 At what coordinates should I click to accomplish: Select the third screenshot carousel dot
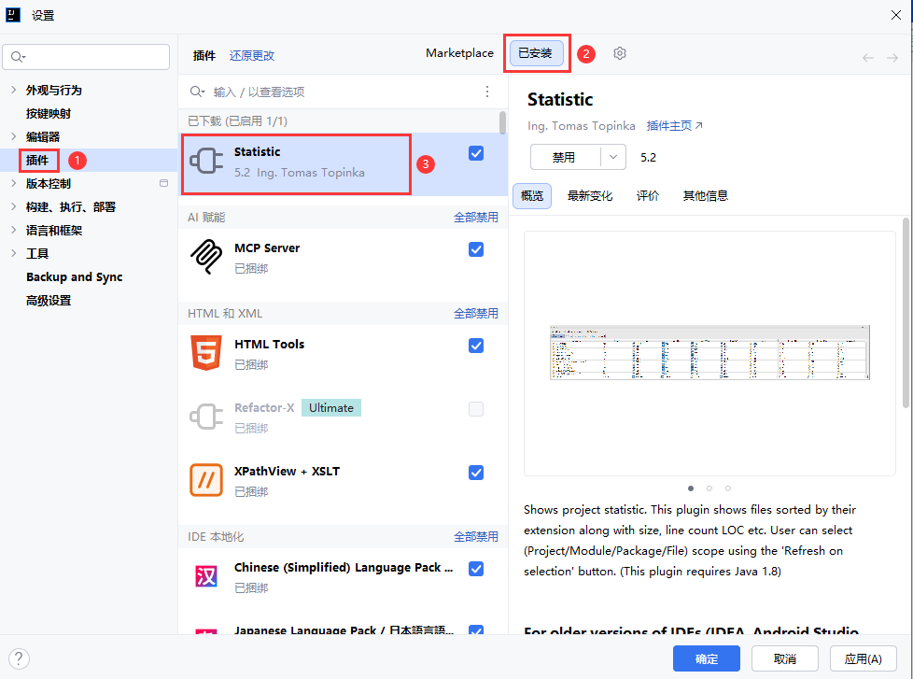pyautogui.click(x=728, y=488)
